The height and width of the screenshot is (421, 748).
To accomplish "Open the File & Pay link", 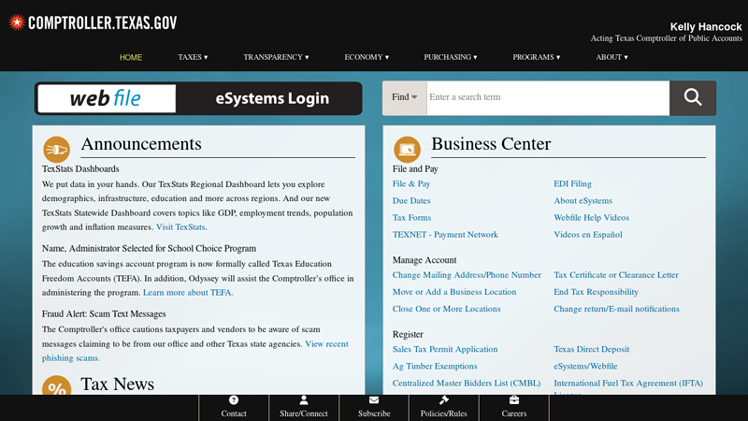I will click(x=411, y=184).
